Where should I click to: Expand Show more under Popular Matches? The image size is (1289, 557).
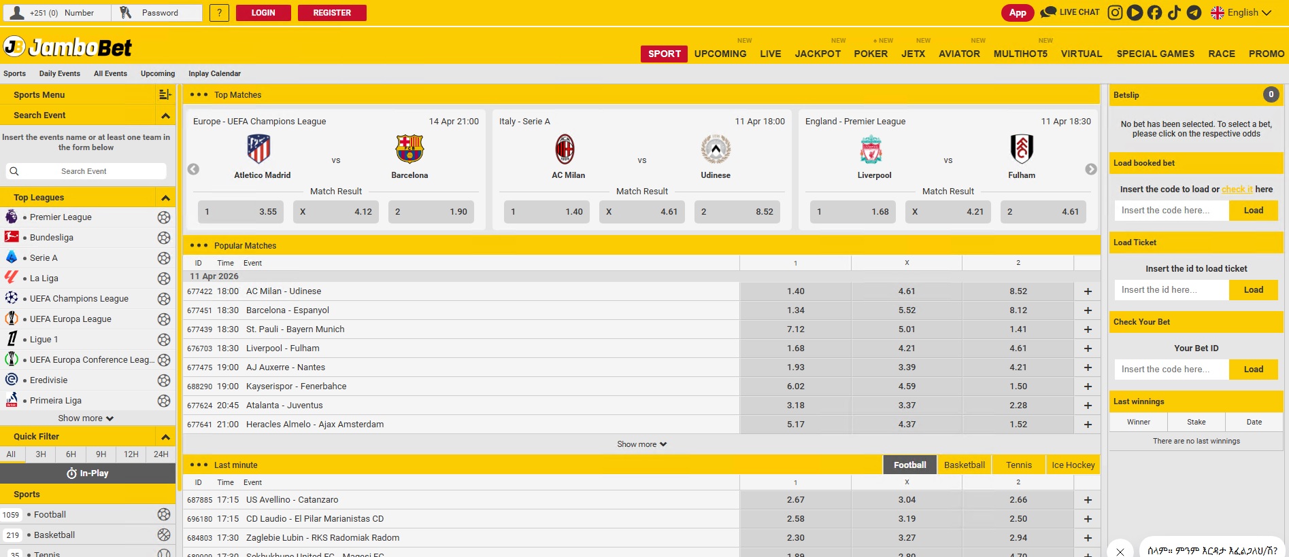(641, 444)
